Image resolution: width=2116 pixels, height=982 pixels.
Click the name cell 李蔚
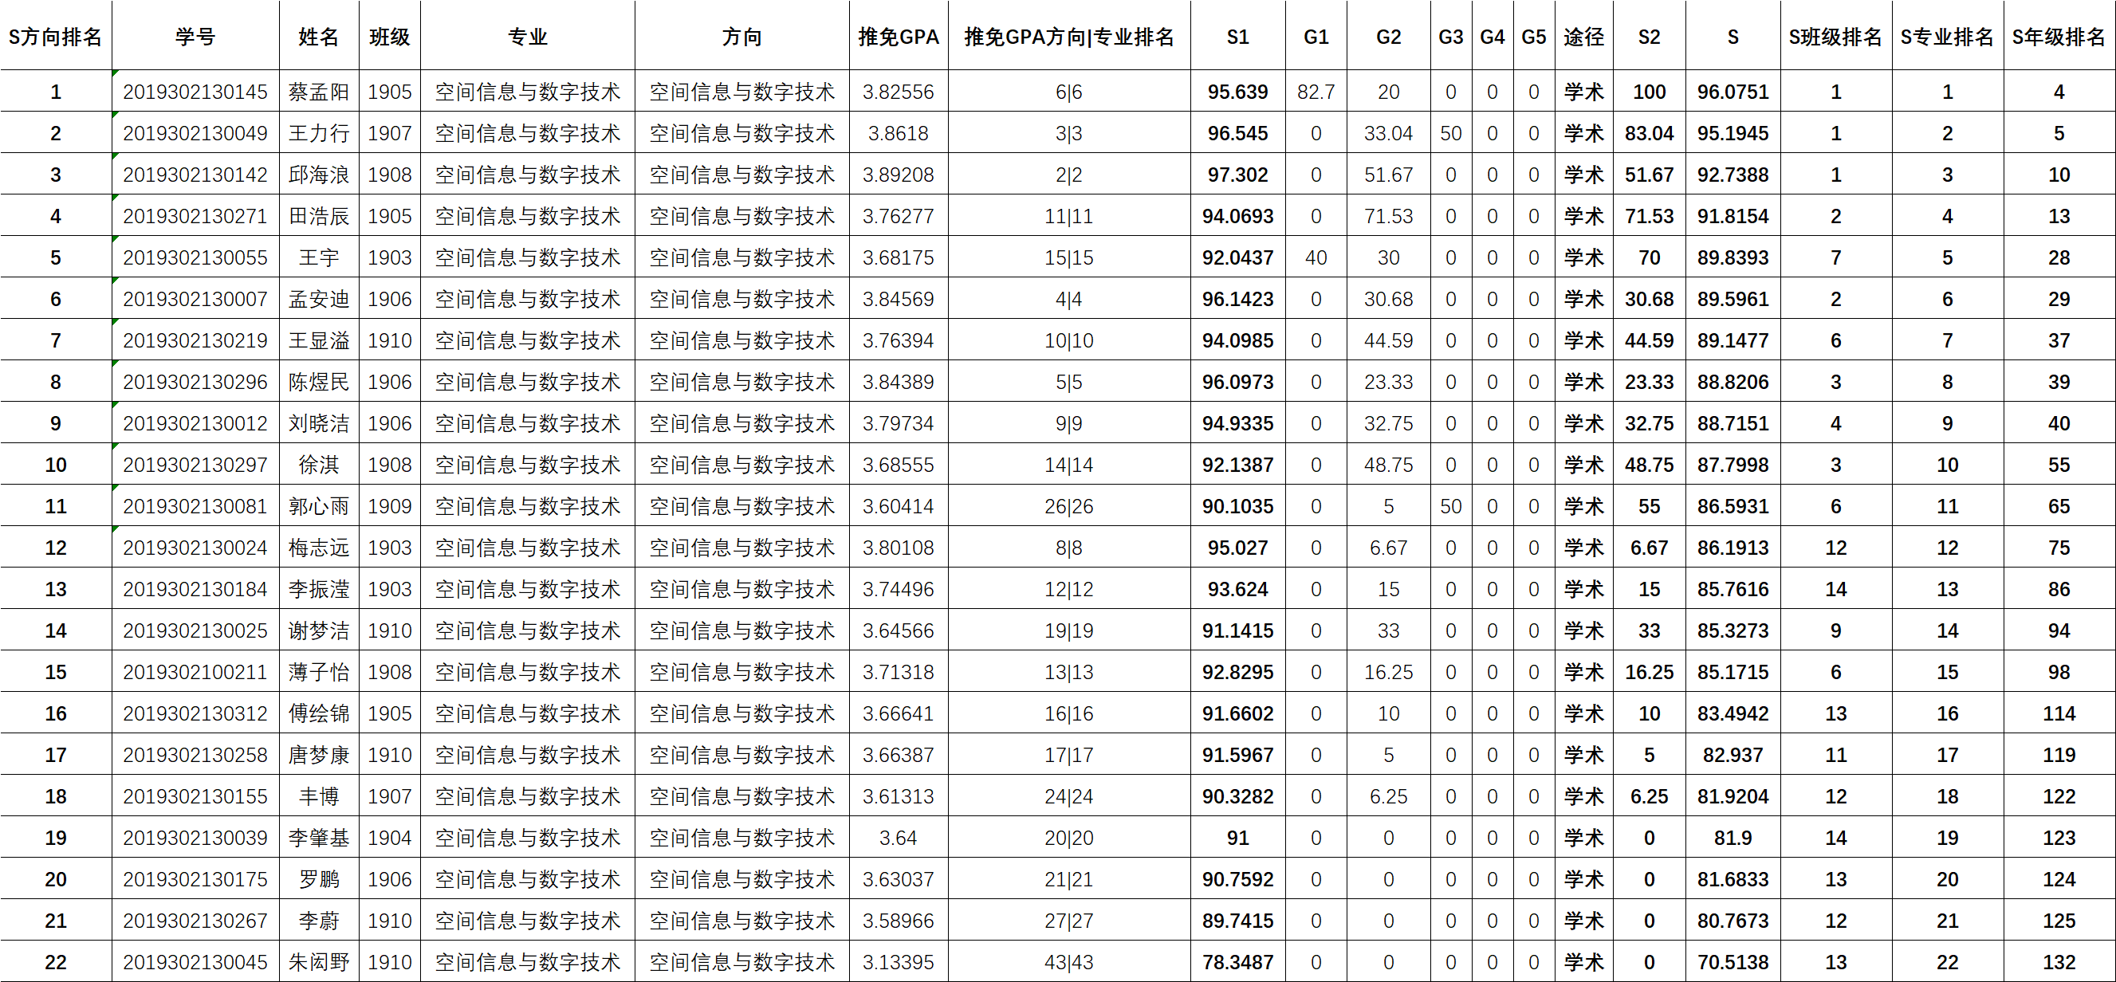[319, 921]
